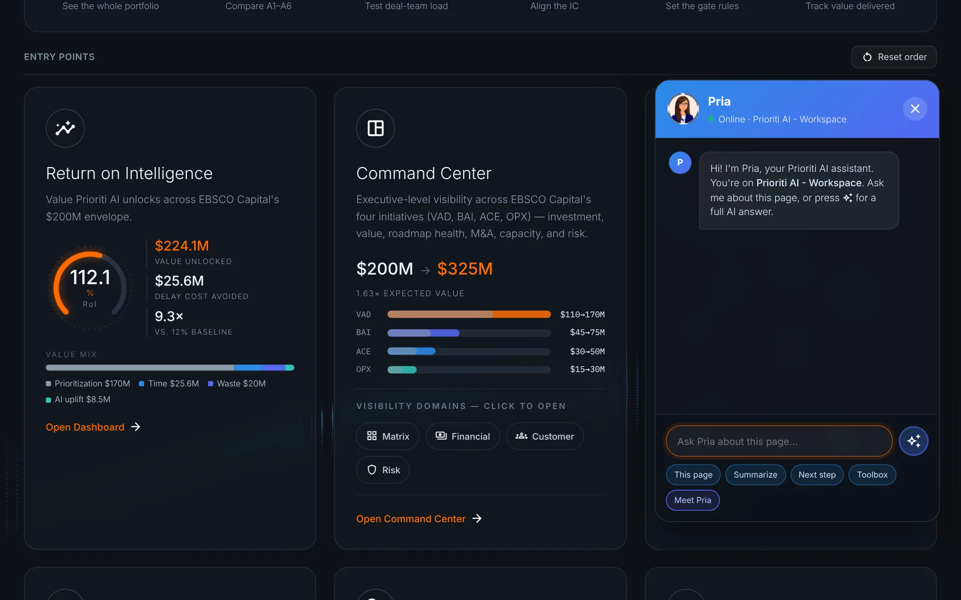Click 'Set the gate rules' step
Viewport: 961px width, 600px height.
pos(702,6)
